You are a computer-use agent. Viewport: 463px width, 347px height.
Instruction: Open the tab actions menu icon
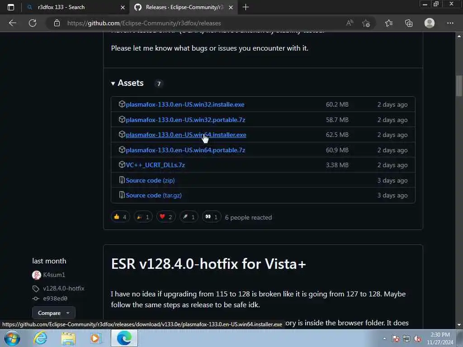[x=11, y=7]
